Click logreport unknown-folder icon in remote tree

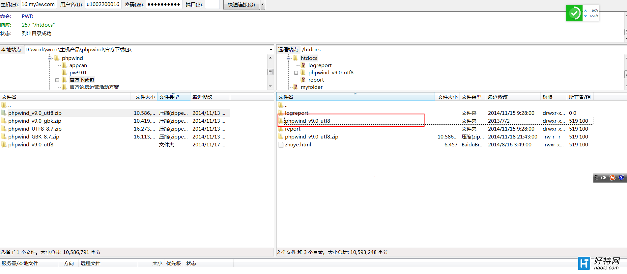tap(303, 65)
